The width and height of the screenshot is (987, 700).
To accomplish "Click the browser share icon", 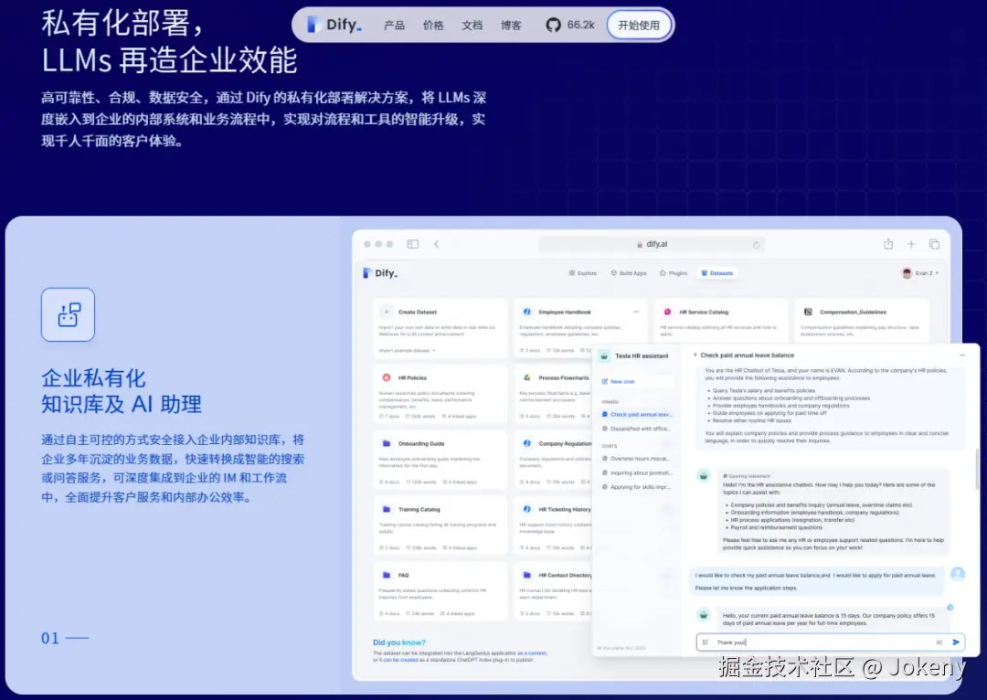I will 888,244.
